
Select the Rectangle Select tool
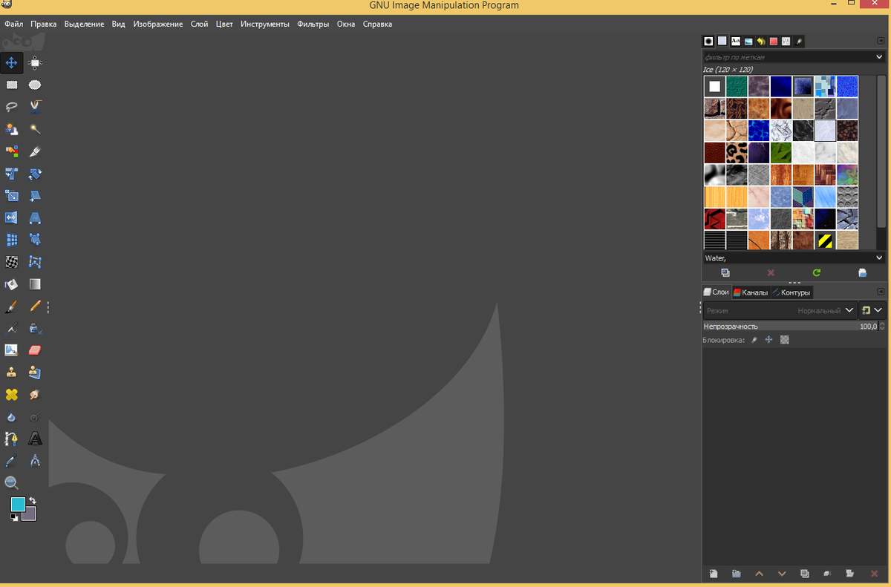click(12, 85)
